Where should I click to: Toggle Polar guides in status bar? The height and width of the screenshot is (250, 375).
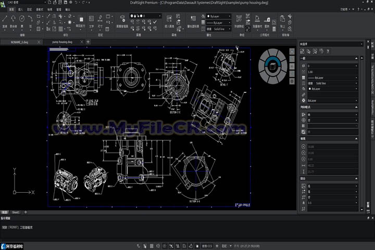(x=165, y=246)
